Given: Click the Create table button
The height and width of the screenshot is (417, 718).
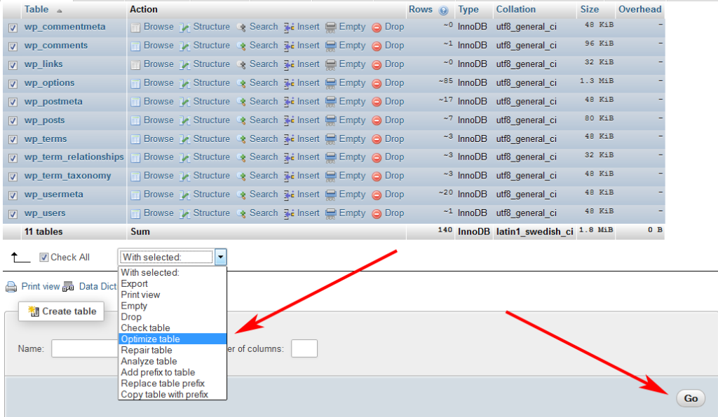Looking at the screenshot, I should [x=62, y=311].
